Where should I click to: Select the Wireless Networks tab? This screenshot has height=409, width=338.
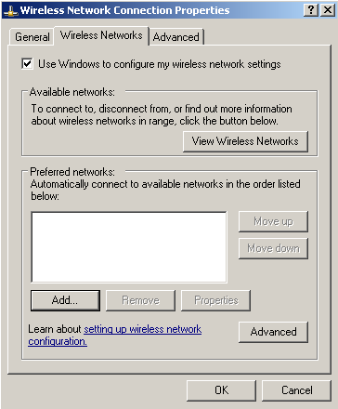point(101,35)
